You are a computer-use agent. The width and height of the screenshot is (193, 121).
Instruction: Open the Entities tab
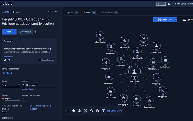click(89, 13)
